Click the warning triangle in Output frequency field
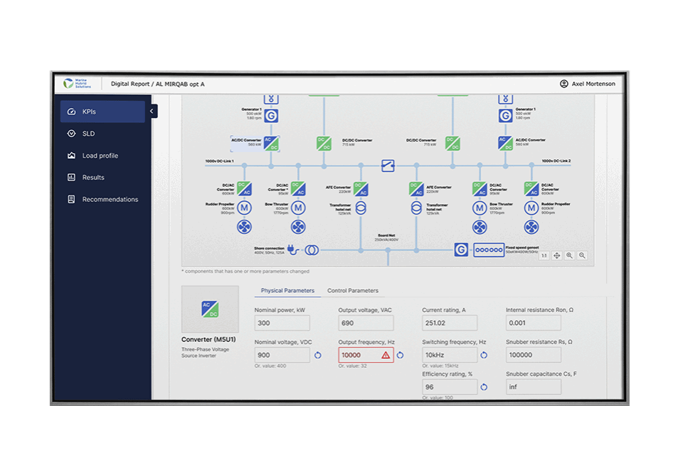Viewport: 678px width, 474px height. pyautogui.click(x=386, y=355)
